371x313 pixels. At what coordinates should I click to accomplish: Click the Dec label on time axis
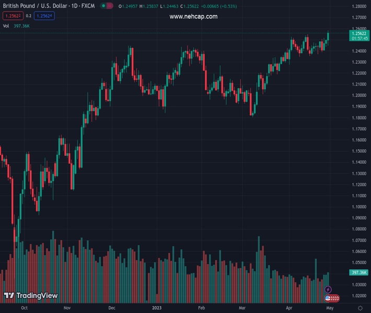point(112,308)
